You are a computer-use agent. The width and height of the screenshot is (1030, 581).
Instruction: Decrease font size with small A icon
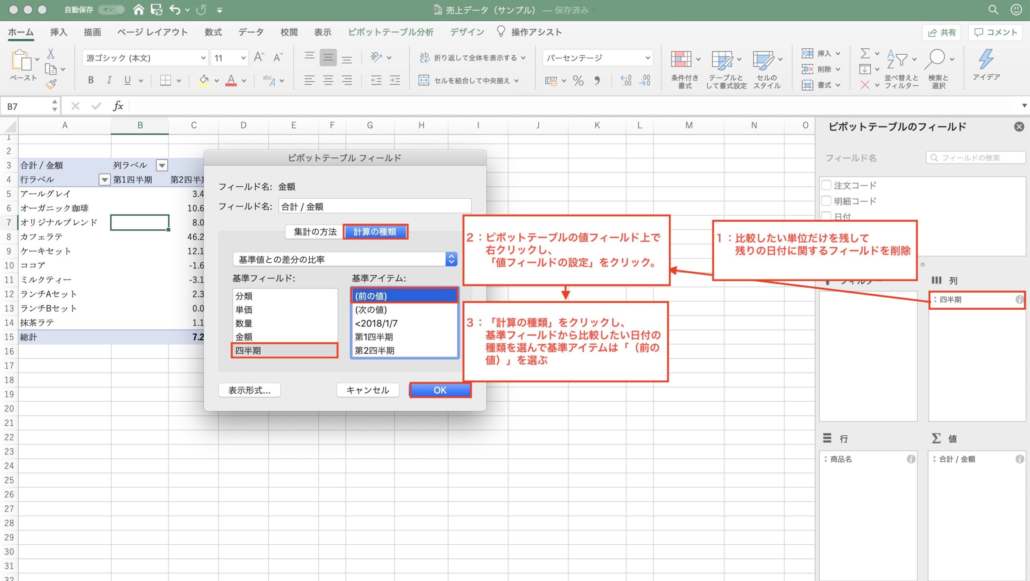click(278, 58)
